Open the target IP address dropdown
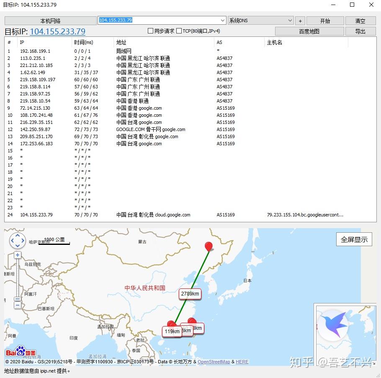 pos(223,21)
